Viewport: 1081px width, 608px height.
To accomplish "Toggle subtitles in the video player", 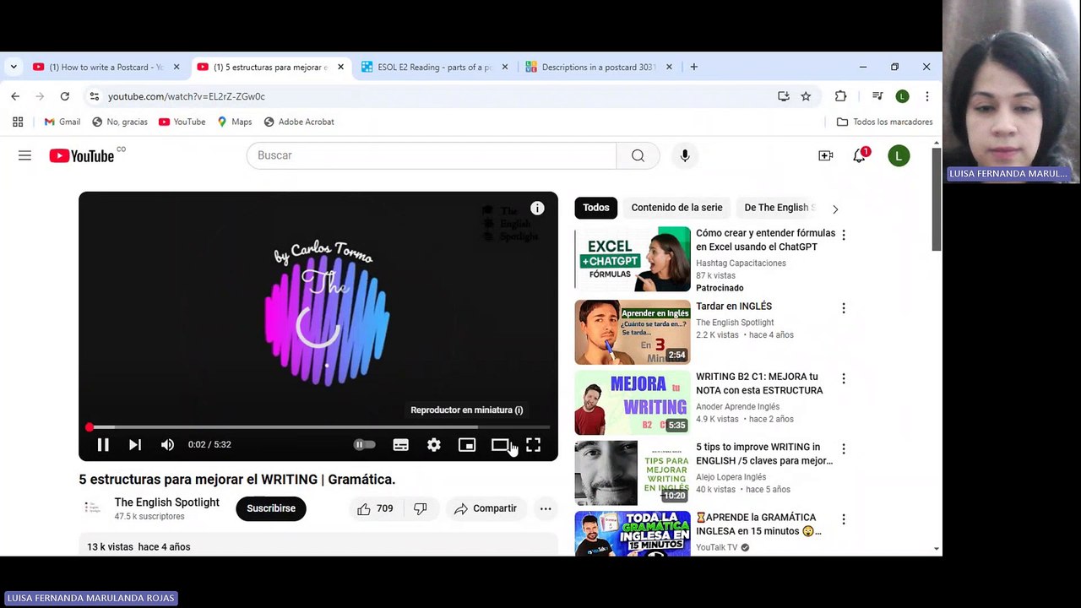I will pos(400,445).
